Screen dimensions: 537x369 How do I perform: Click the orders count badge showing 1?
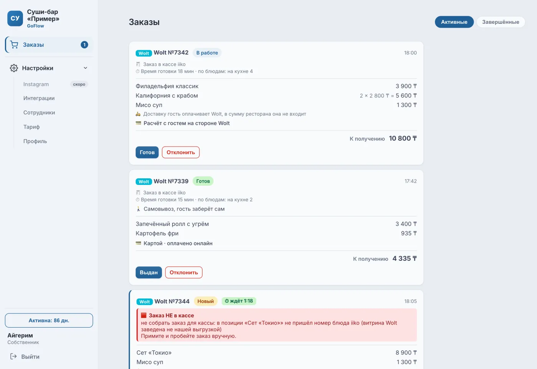point(84,45)
